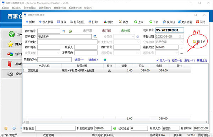213x137 pixels.
Task: Click the 条形码(F4) barcode input field
Action: coord(54,60)
